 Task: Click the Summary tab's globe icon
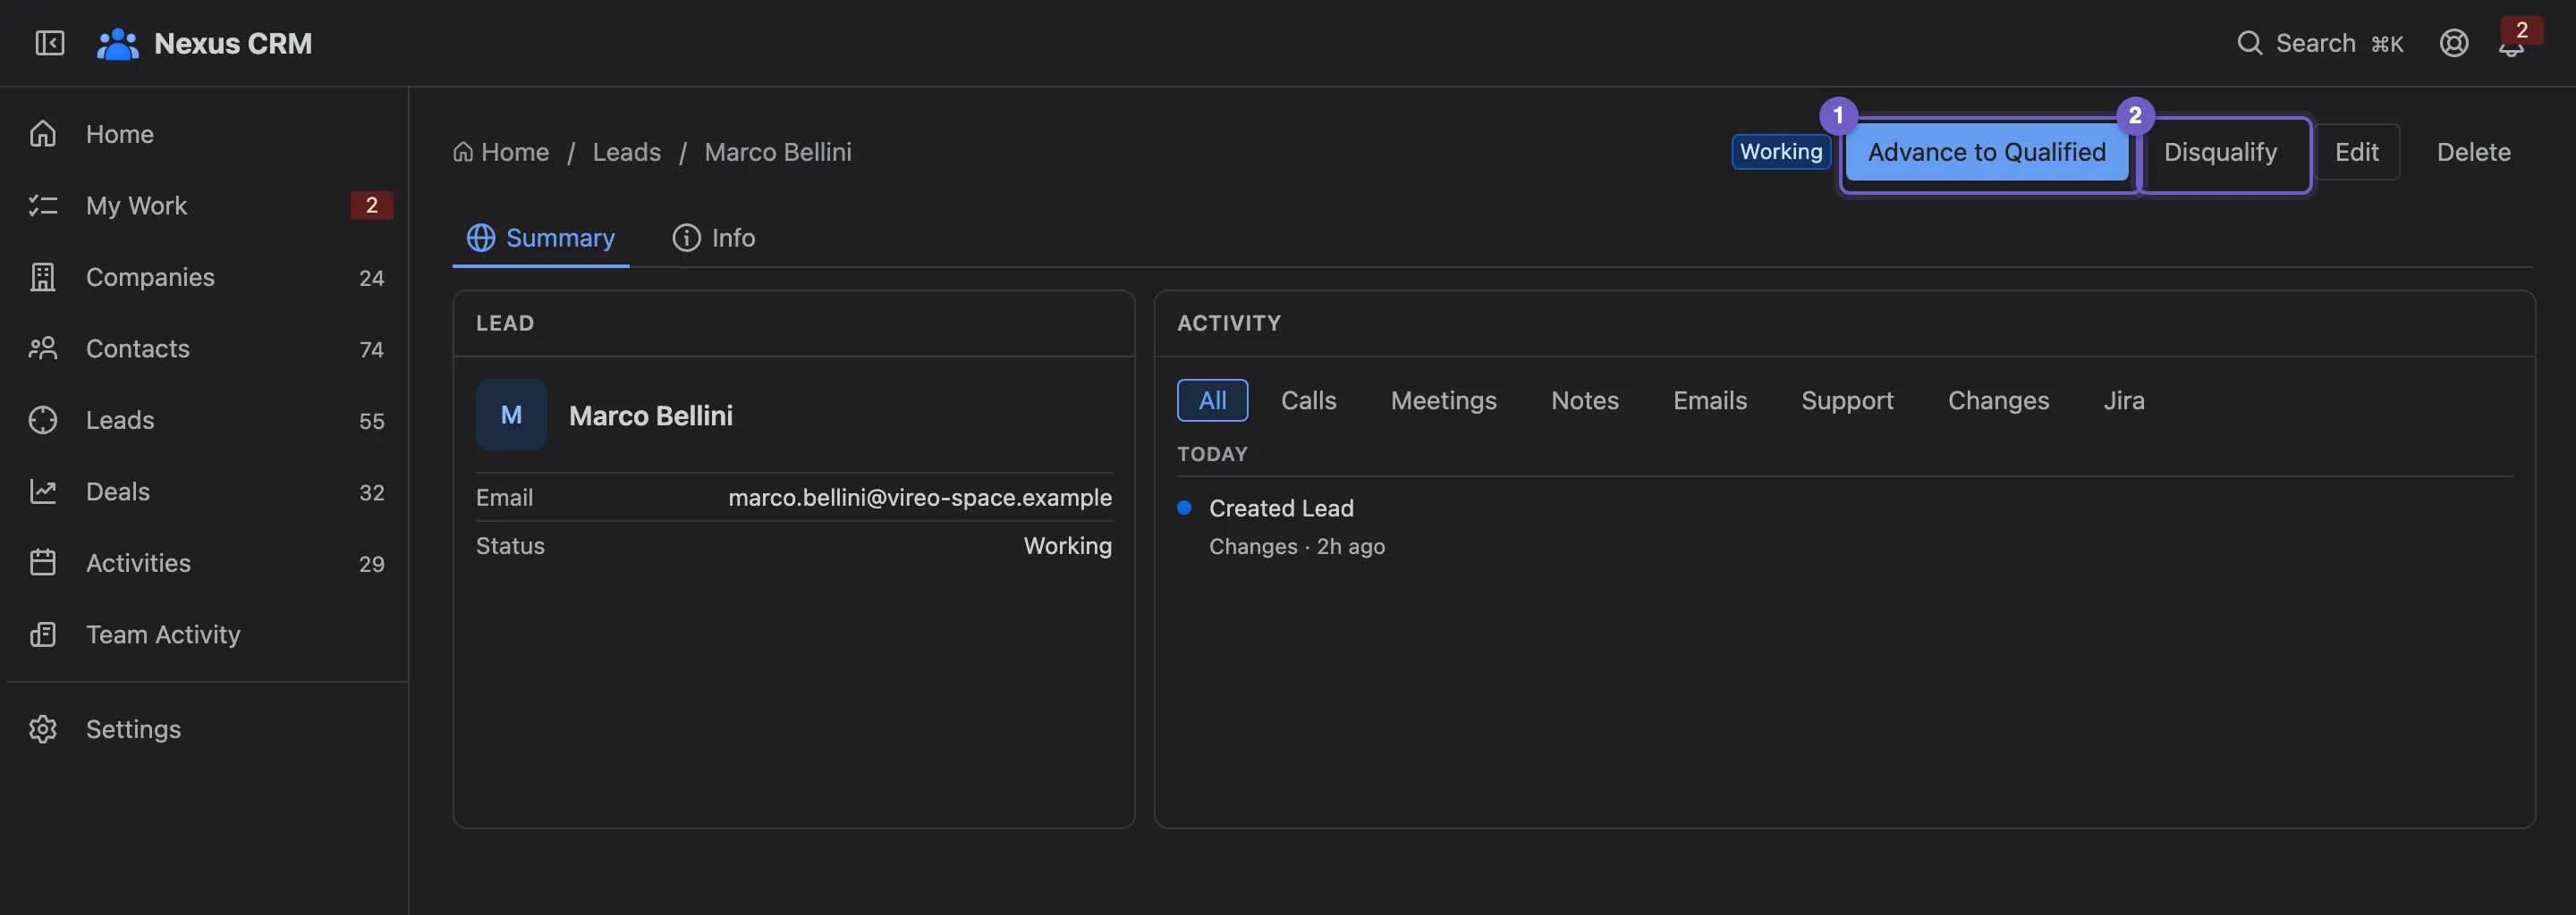(481, 238)
